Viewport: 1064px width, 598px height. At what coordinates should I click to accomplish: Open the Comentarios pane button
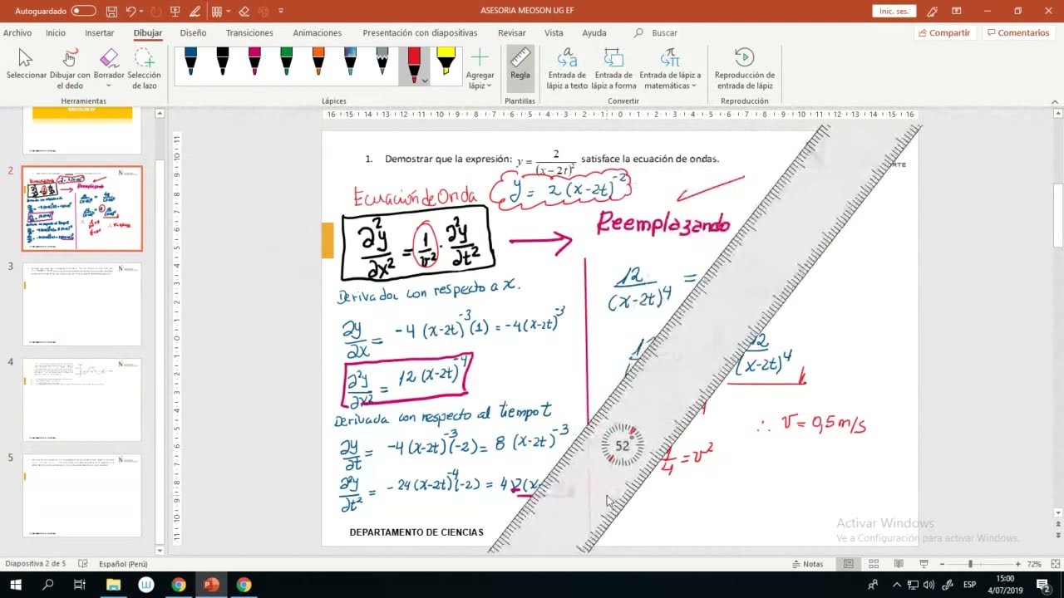pos(1017,32)
